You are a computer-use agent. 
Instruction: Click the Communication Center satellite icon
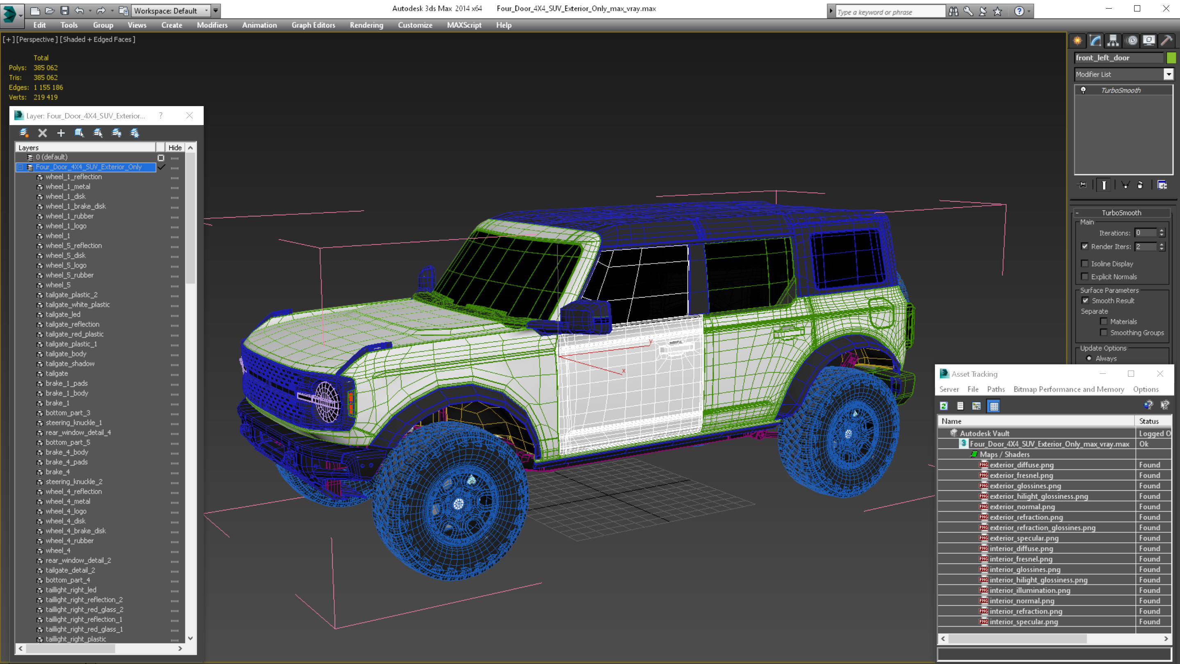tap(983, 11)
